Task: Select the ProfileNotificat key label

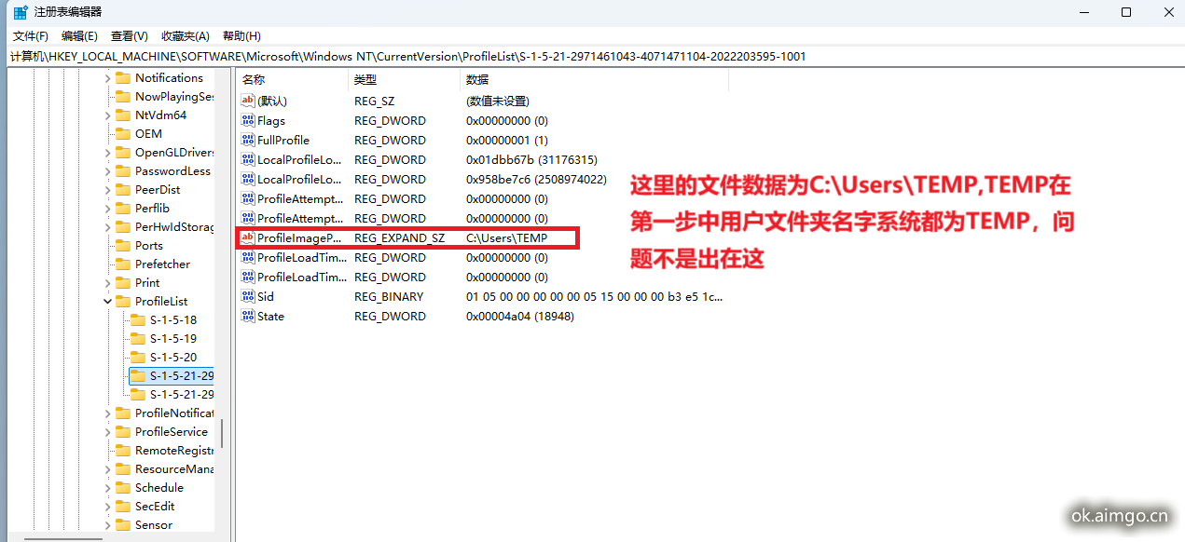Action: 174,413
